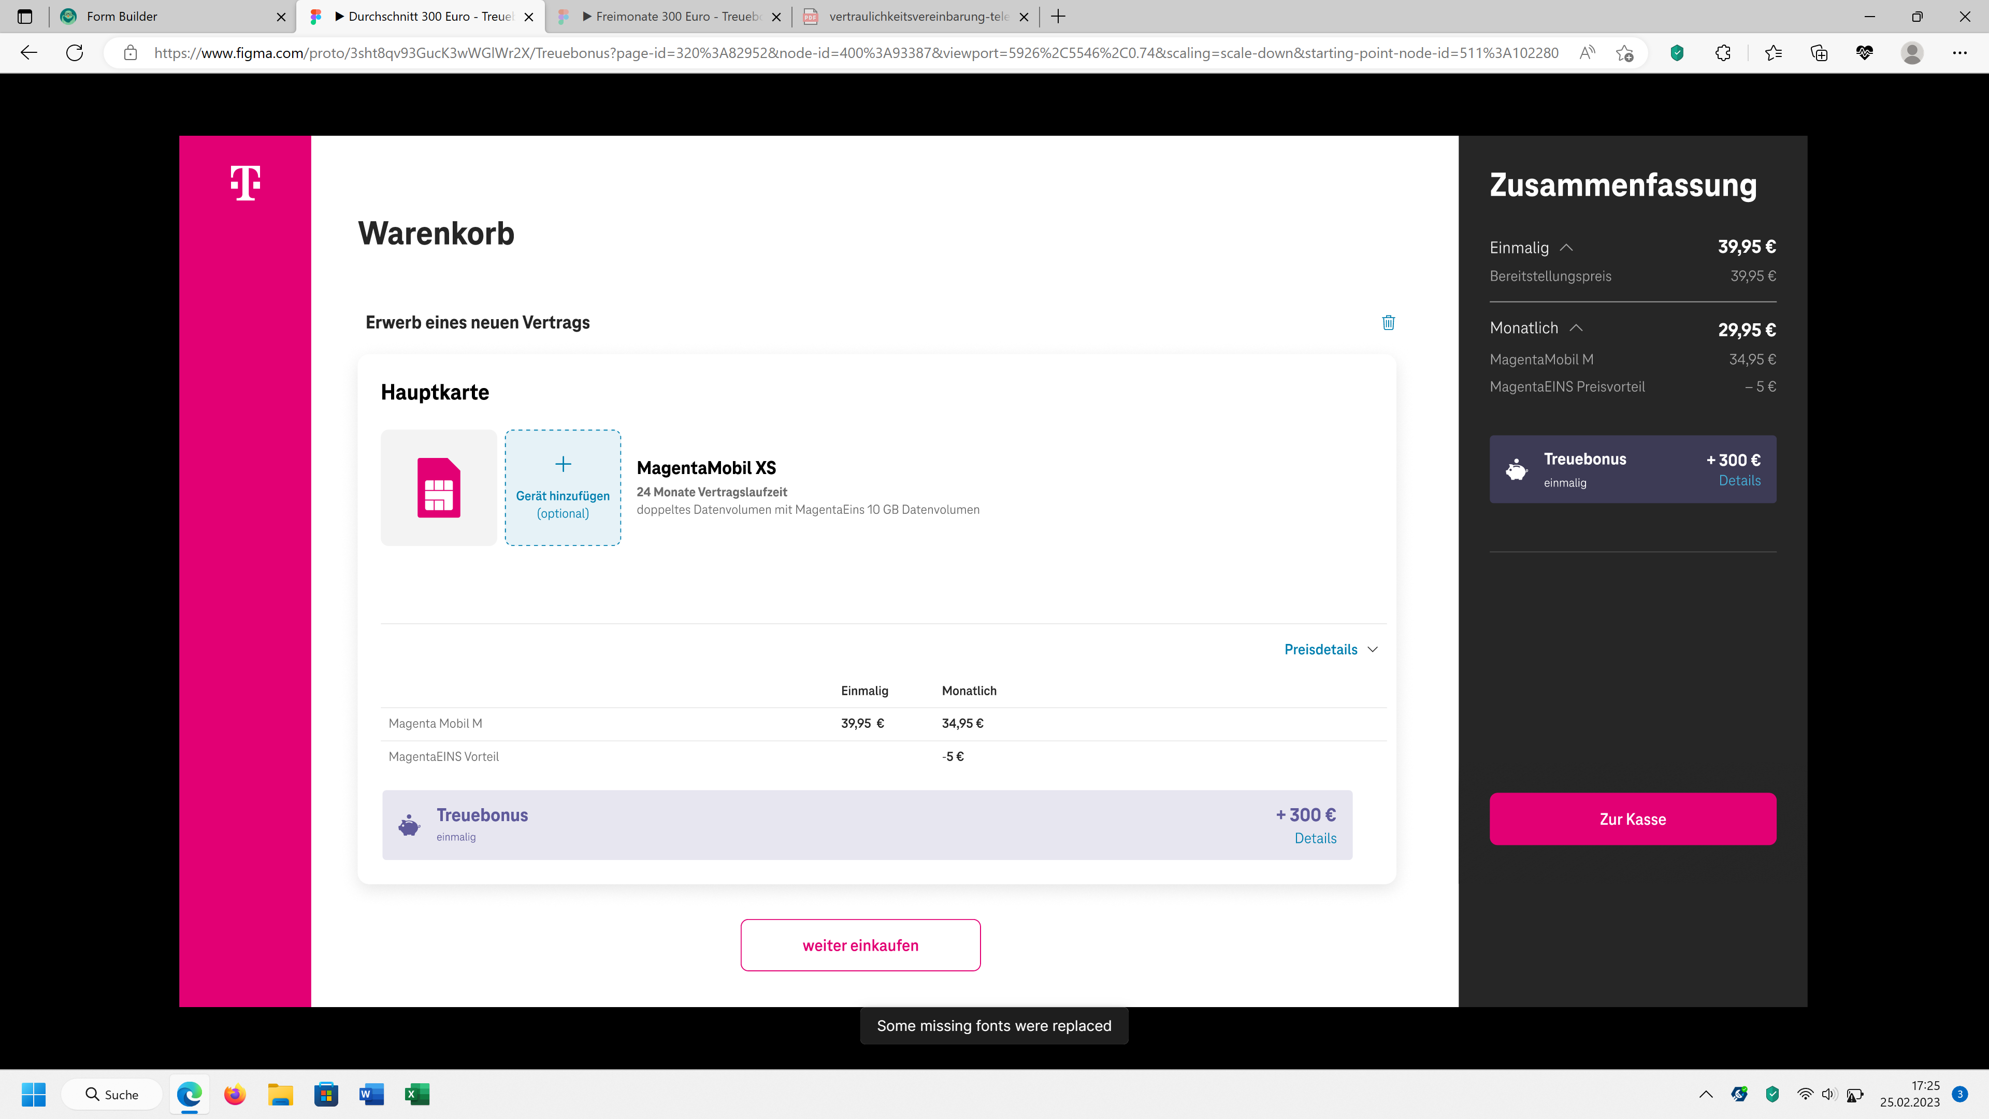
Task: Click the MagentaMobil XS title
Action: 705,468
